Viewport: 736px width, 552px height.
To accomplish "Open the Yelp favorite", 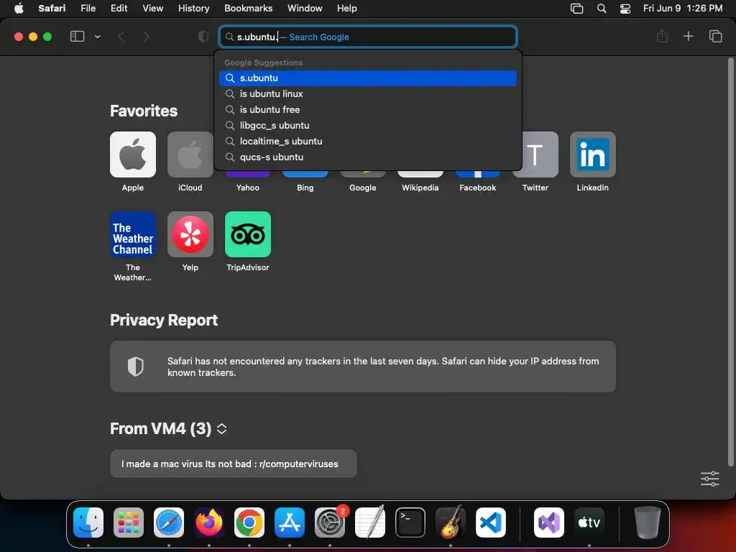I will pyautogui.click(x=190, y=234).
